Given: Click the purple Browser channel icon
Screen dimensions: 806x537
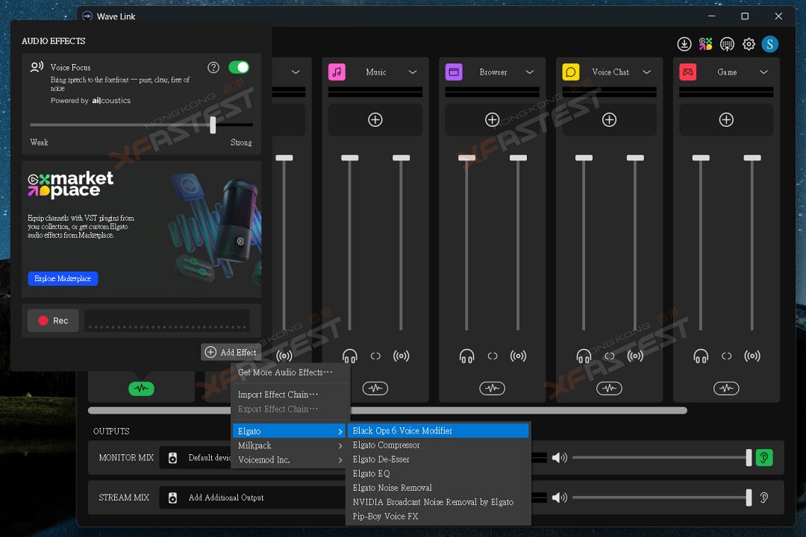Looking at the screenshot, I should click(x=454, y=72).
